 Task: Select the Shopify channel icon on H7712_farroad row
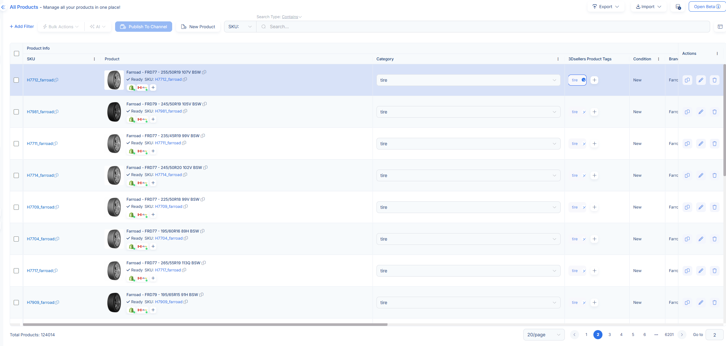131,88
